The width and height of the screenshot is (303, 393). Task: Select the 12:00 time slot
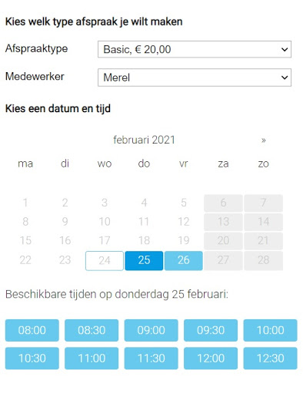pyautogui.click(x=211, y=358)
